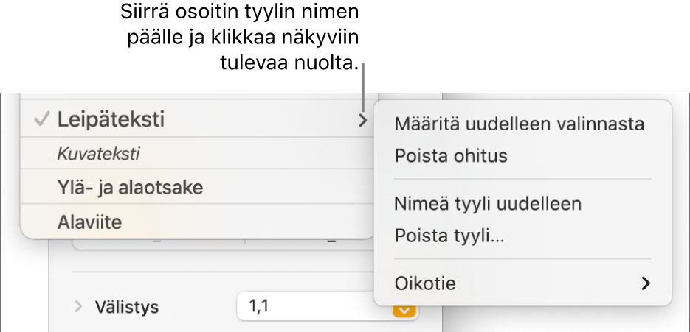Click the checkmark beside Leipäteksti
690x332 pixels.
[x=41, y=119]
